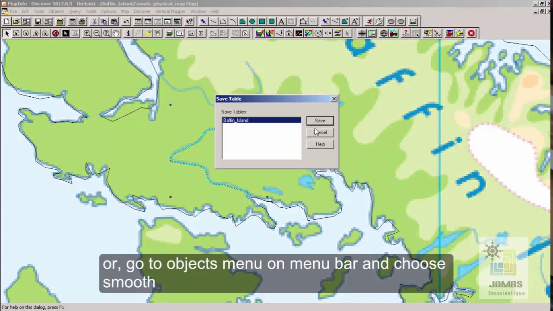Click the Cut scissors icon
553x311 pixels.
coord(94,22)
